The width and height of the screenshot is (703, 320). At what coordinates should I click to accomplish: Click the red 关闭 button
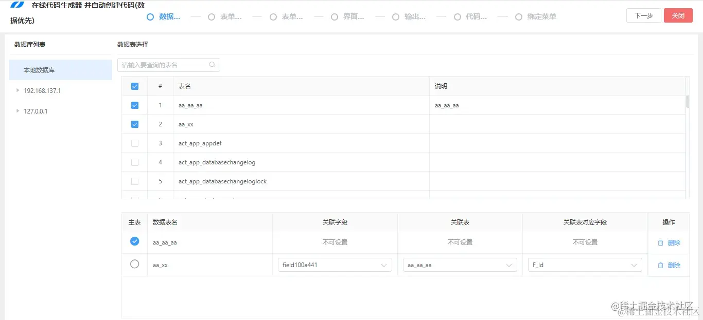(x=678, y=15)
